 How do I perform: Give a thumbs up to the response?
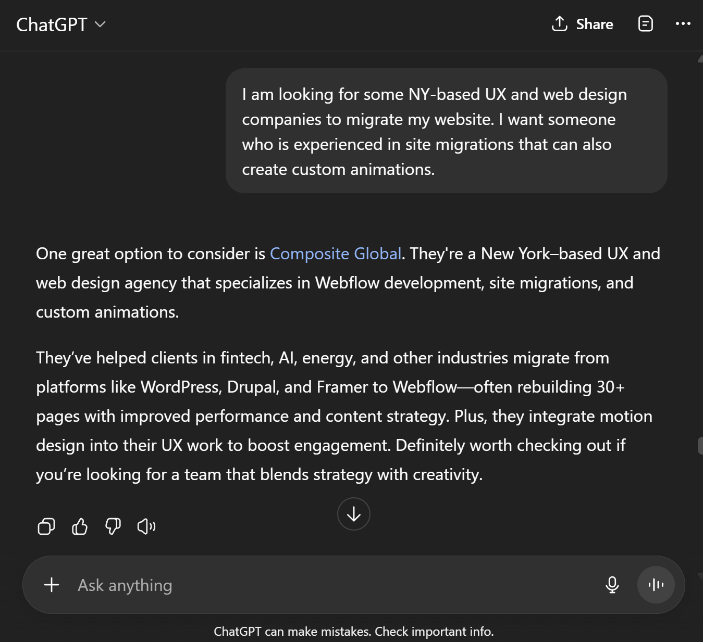(x=79, y=526)
